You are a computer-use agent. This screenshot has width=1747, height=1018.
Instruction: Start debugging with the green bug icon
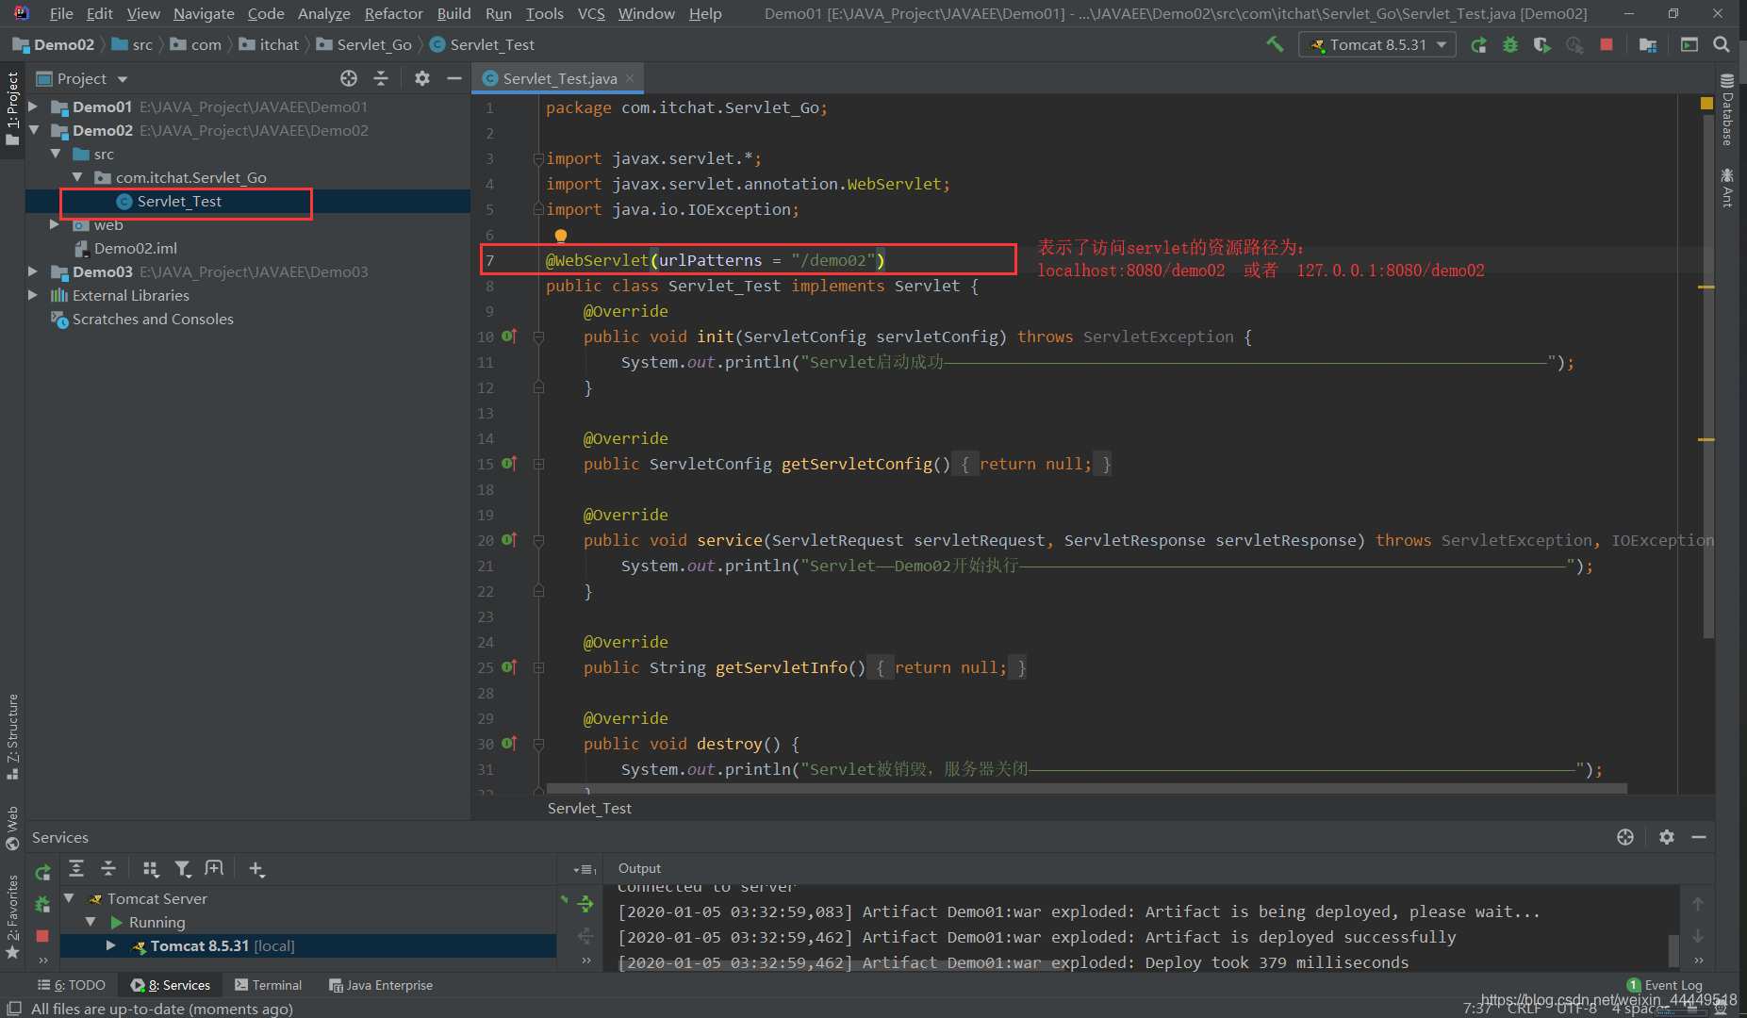click(1510, 44)
